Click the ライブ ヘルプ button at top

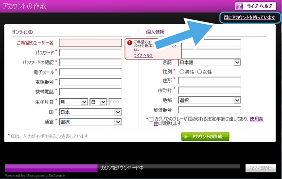pyautogui.click(x=256, y=6)
